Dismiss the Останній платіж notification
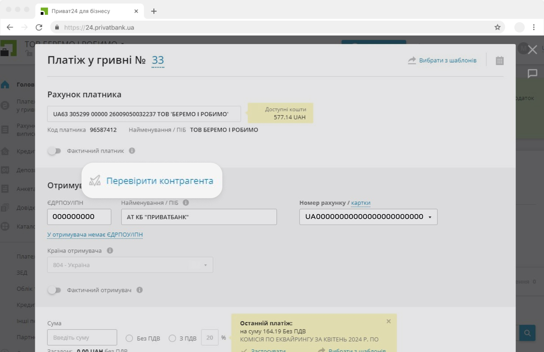The image size is (544, 352). pos(388,321)
